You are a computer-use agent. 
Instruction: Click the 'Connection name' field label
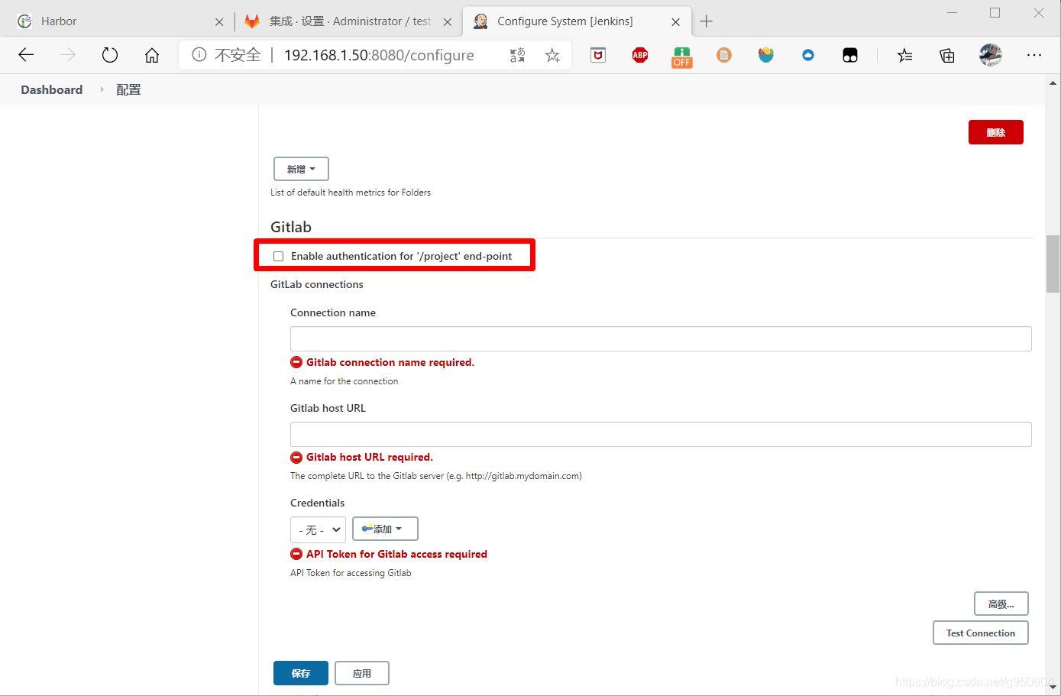tap(333, 312)
